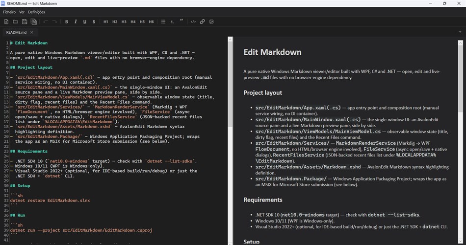
Task: Apply strikethrough formatting
Action: 94,22
